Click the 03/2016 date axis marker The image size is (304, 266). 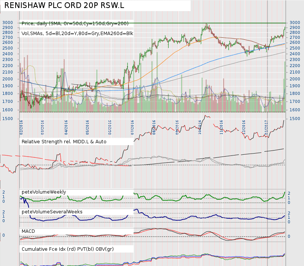pos(43,127)
